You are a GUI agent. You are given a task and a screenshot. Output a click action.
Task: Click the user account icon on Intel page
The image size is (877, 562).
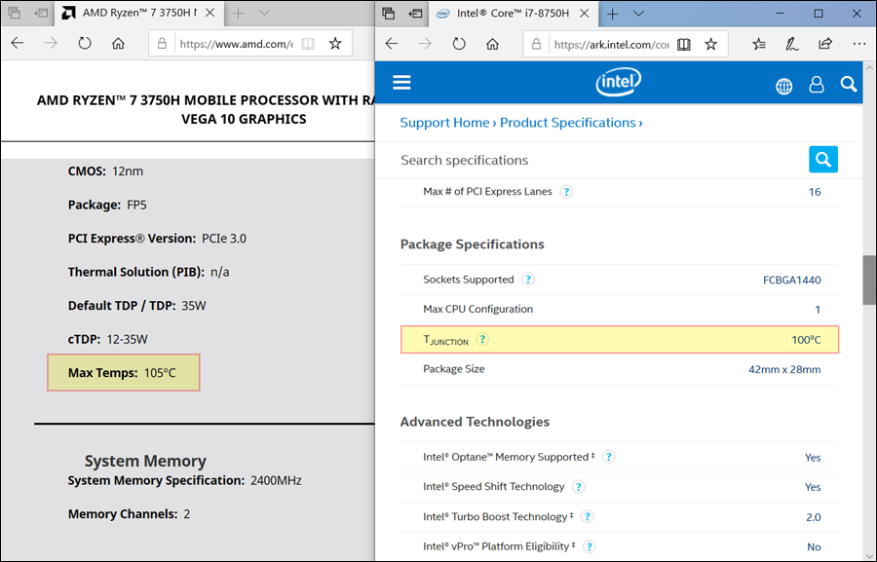pyautogui.click(x=817, y=85)
